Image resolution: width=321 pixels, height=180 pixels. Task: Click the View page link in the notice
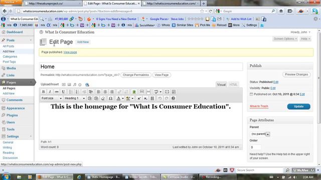(70, 52)
